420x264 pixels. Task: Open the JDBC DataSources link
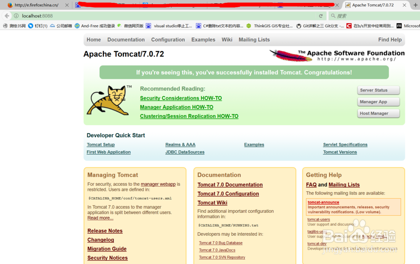point(185,152)
